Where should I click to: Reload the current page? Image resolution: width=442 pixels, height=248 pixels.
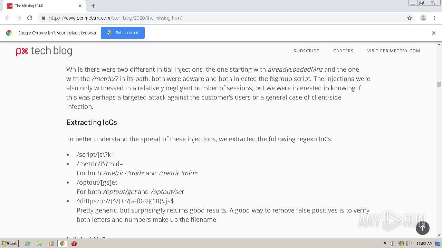(x=30, y=18)
